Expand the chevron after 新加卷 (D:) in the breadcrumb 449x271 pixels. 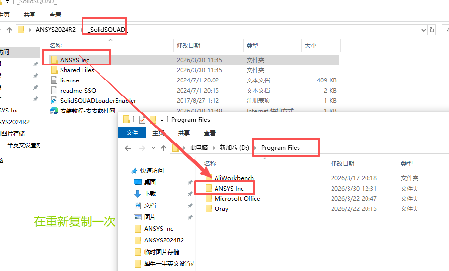255,148
